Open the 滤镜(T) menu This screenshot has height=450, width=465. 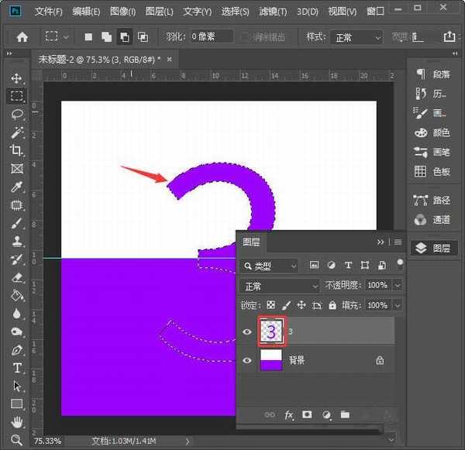point(271,12)
